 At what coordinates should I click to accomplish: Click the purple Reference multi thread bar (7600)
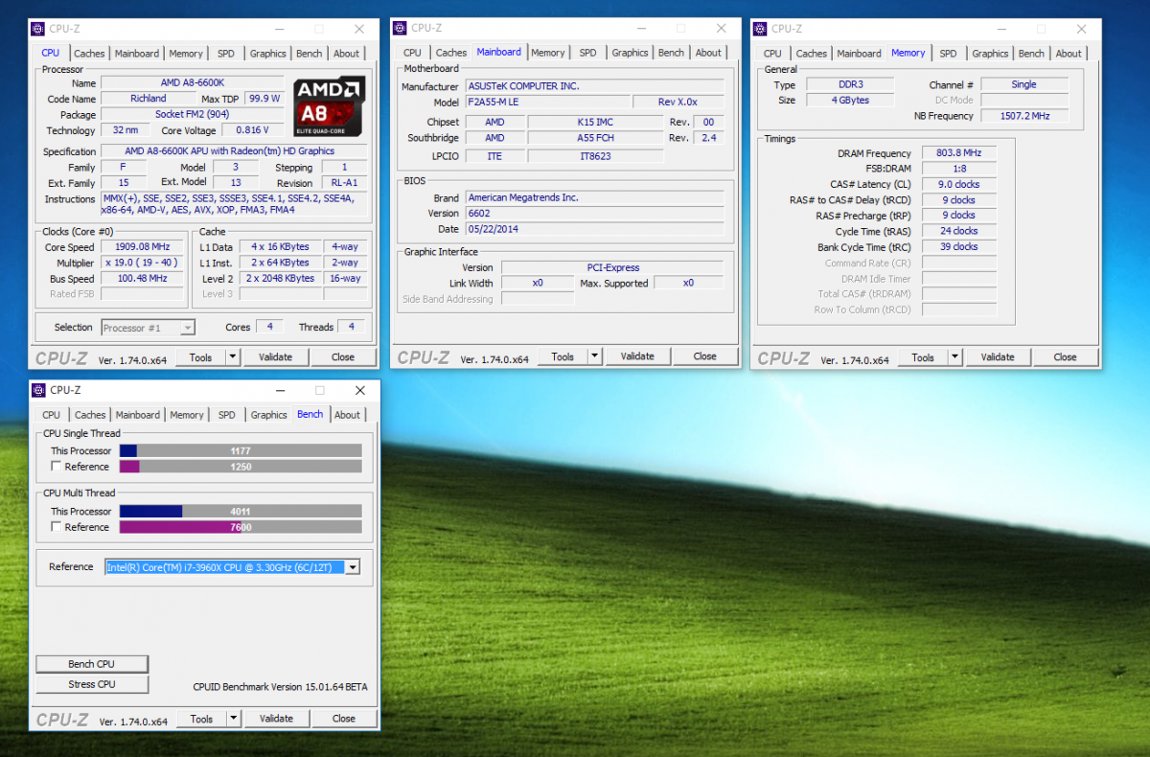coord(241,527)
